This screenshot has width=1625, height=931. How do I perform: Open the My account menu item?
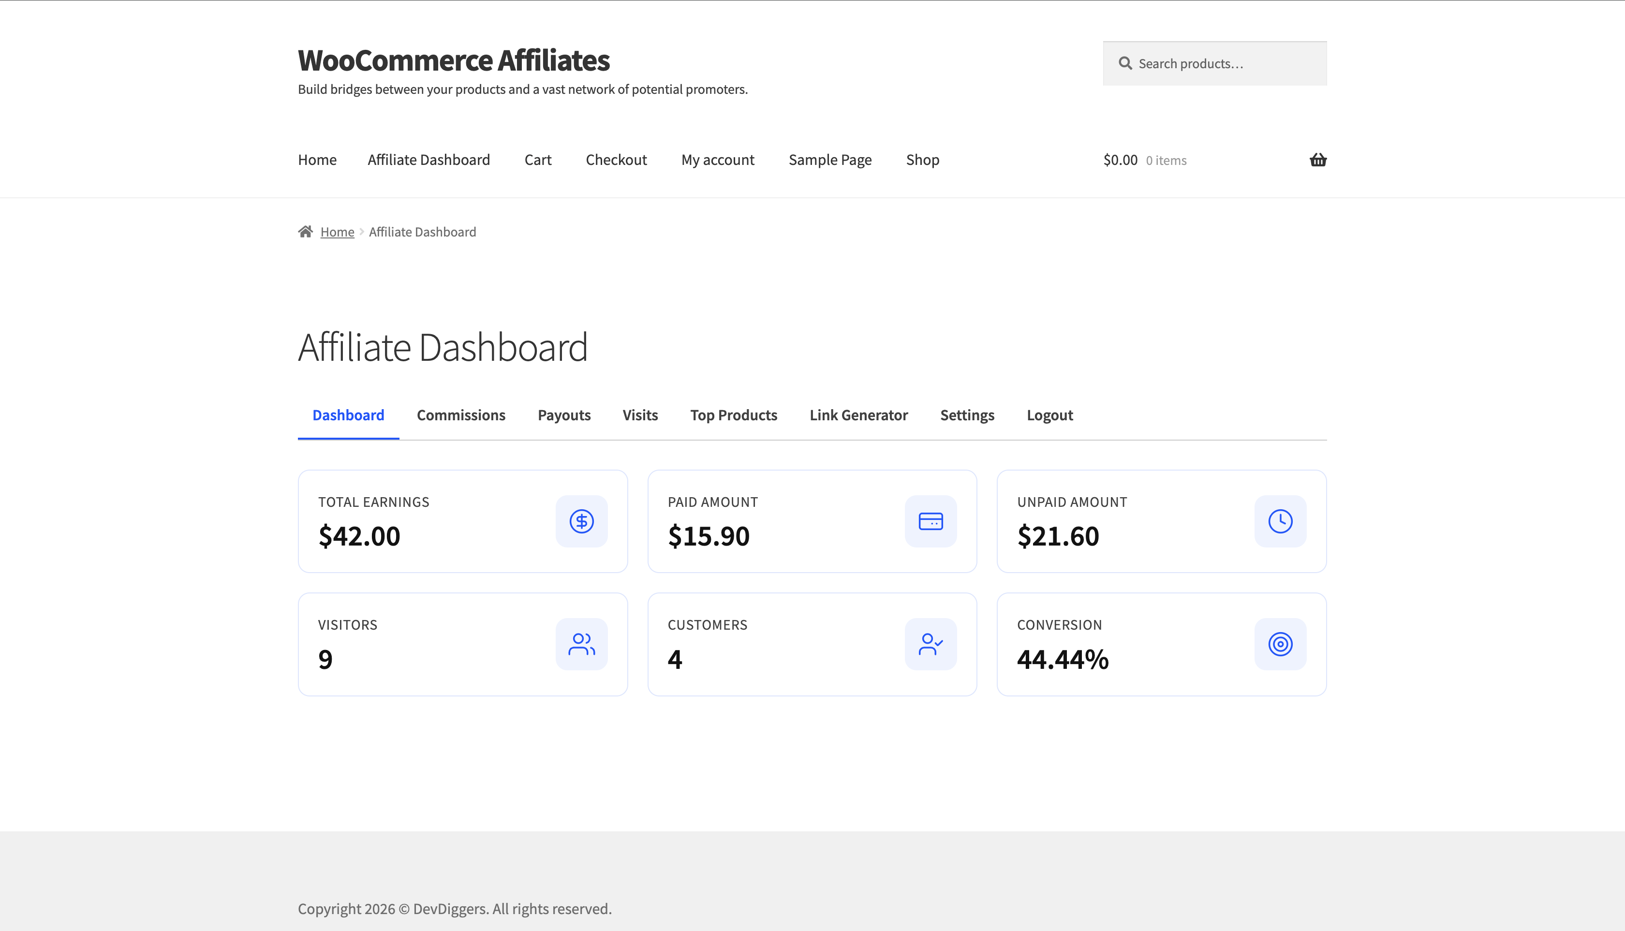[717, 159]
